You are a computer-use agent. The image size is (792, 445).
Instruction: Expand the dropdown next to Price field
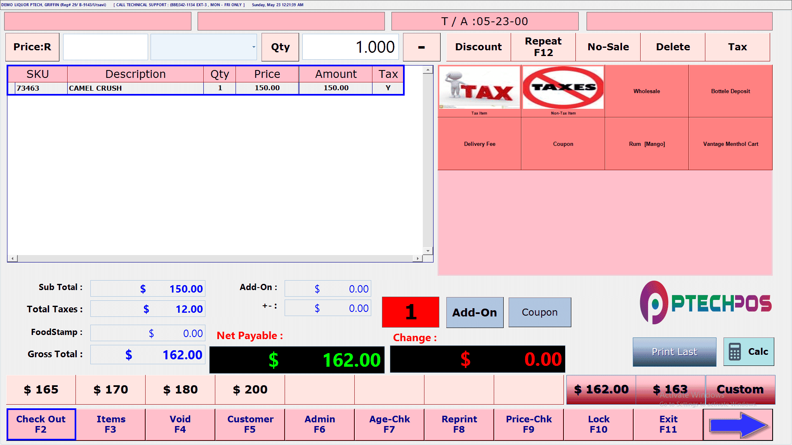click(253, 47)
